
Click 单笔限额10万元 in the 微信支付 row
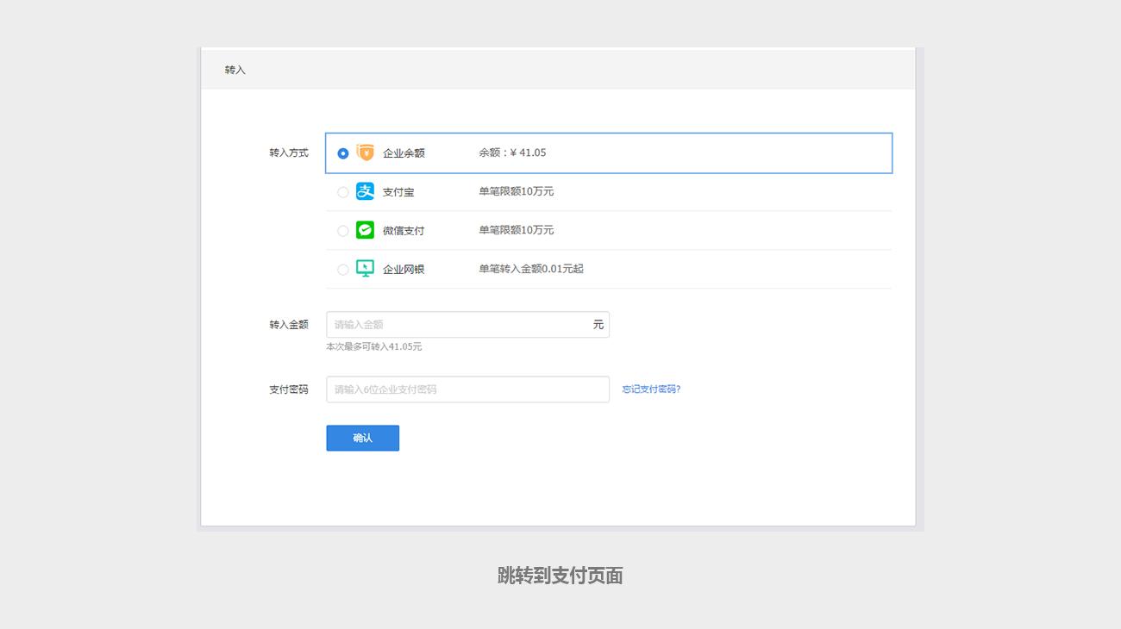click(x=517, y=230)
